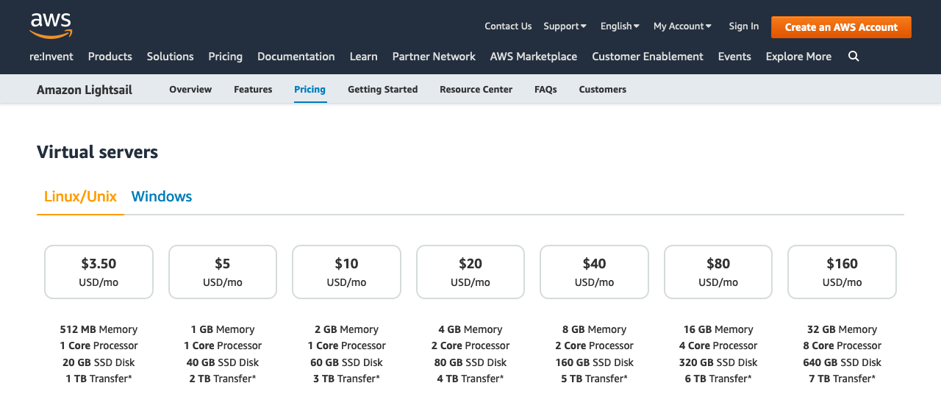This screenshot has width=941, height=394.
Task: Open the My Account dropdown
Action: pyautogui.click(x=682, y=26)
